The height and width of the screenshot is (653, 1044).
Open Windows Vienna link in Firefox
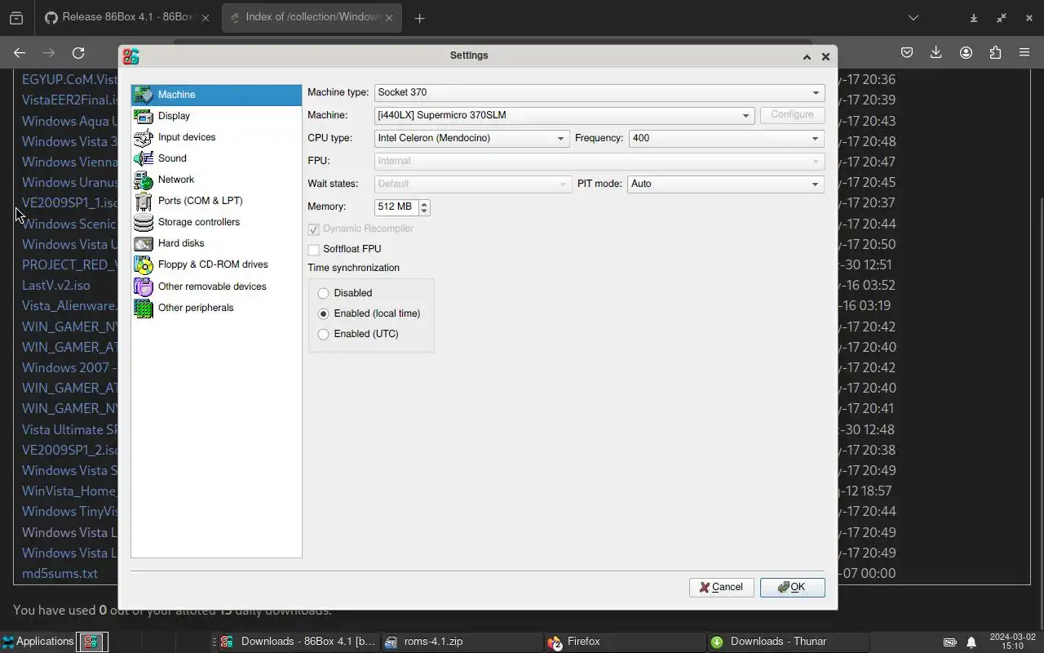point(70,162)
